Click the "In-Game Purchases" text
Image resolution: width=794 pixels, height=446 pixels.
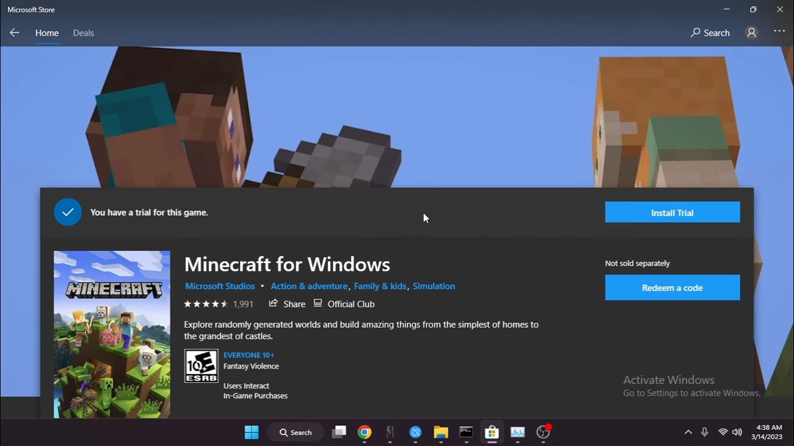point(256,396)
